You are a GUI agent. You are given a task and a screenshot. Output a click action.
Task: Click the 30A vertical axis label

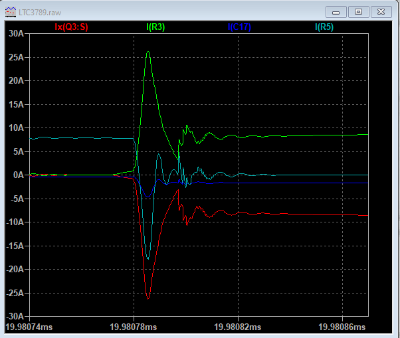pyautogui.click(x=16, y=33)
